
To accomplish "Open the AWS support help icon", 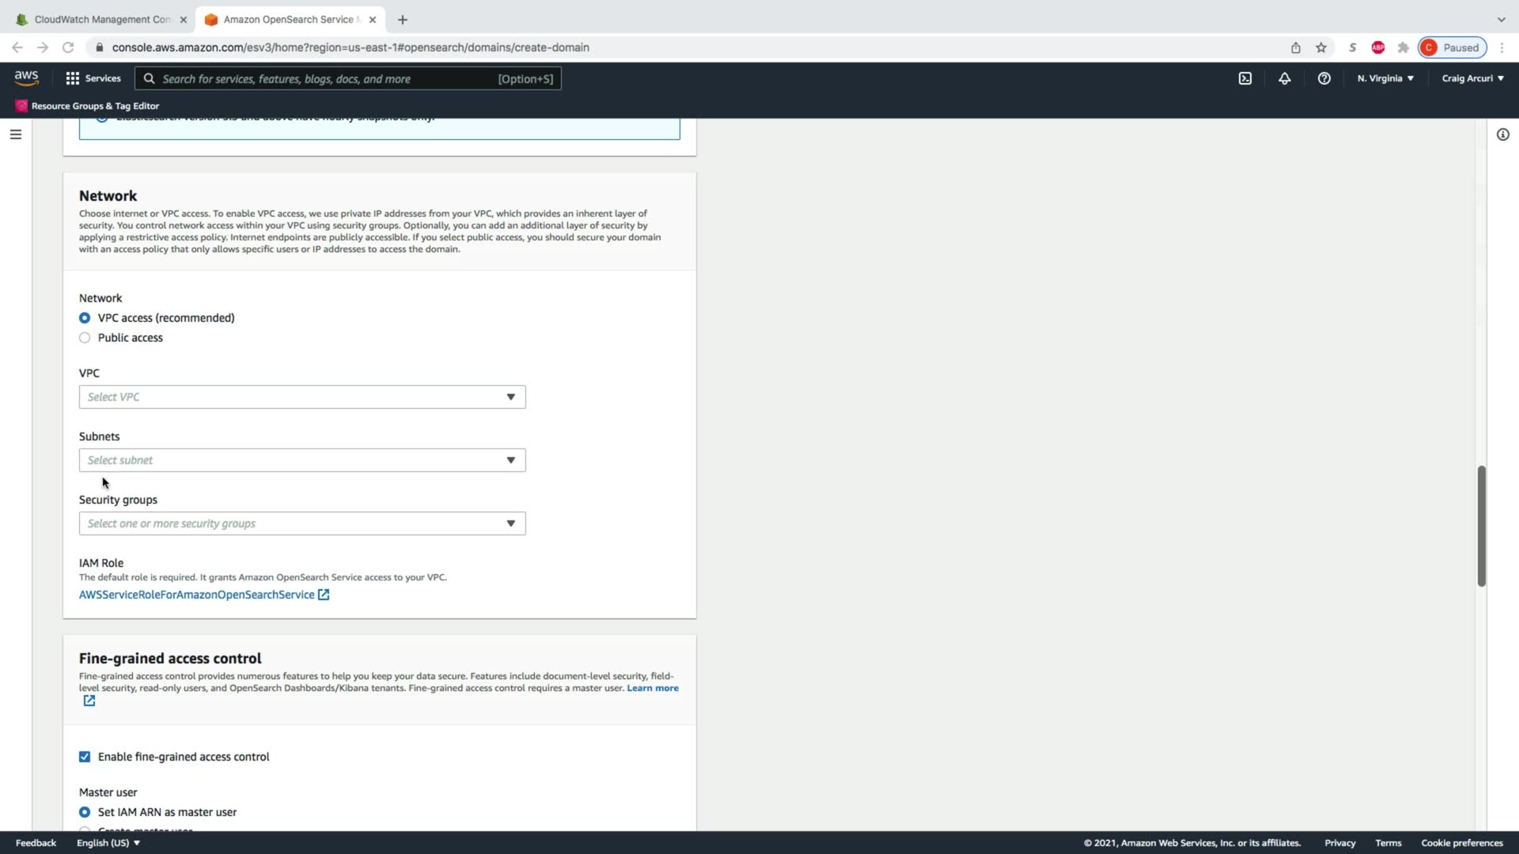I will (x=1324, y=78).
